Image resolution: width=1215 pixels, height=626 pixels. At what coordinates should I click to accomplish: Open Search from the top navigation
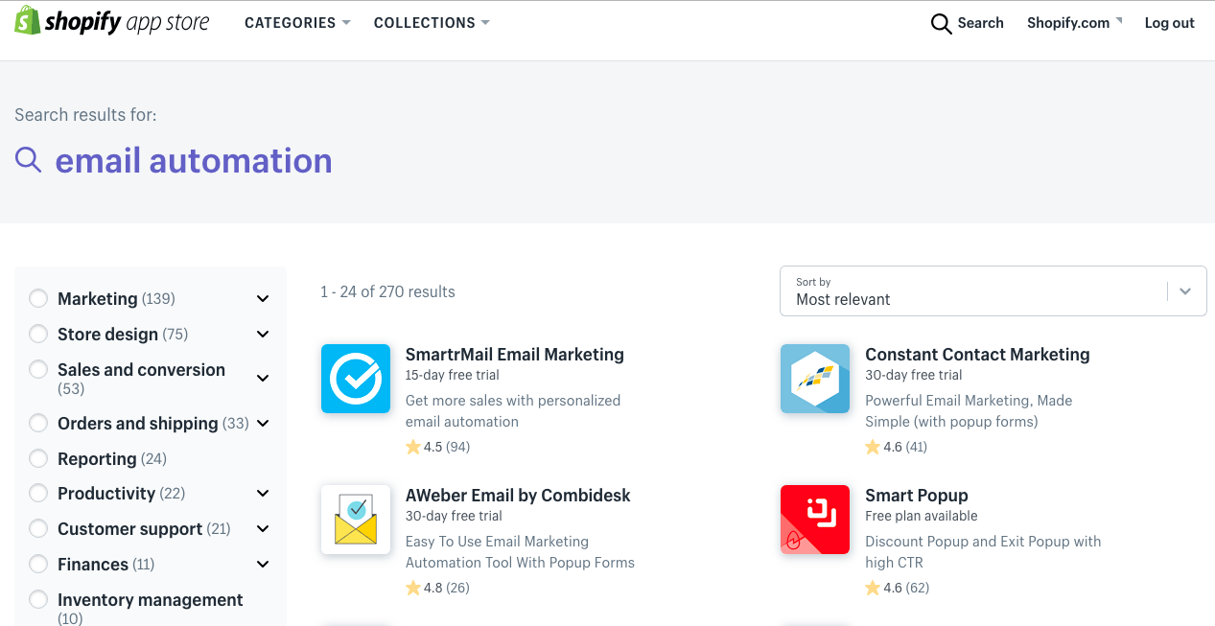967,23
